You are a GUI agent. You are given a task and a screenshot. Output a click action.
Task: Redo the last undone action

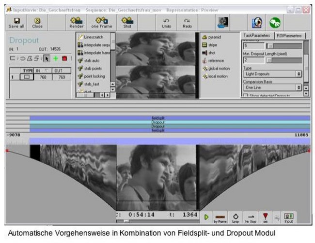pyautogui.click(x=187, y=23)
